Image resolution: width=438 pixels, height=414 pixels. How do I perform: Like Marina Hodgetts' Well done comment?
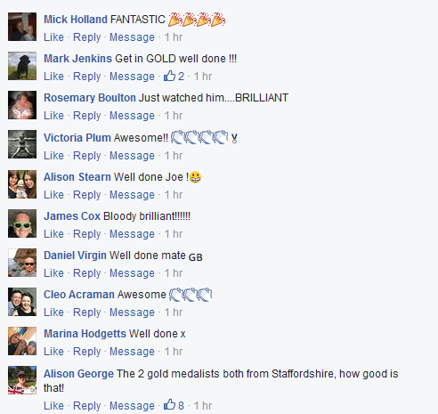tap(53, 352)
